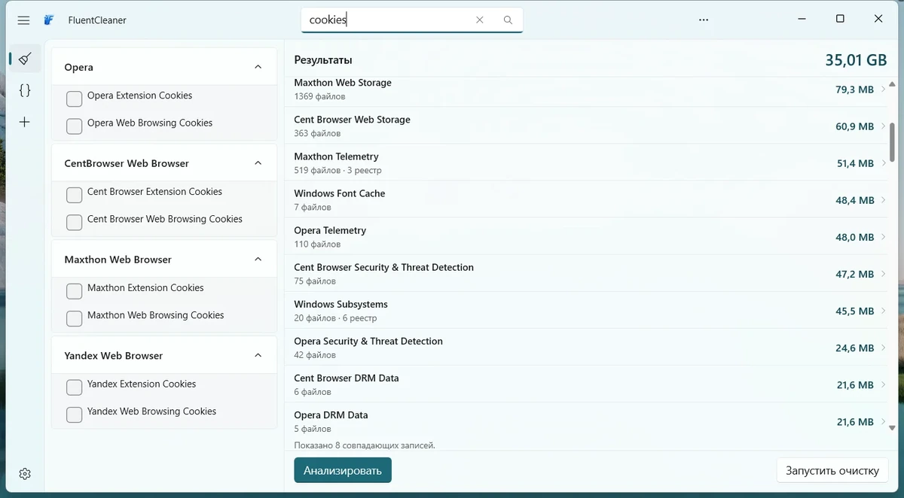Click the Результаты heading
904x498 pixels.
point(323,60)
